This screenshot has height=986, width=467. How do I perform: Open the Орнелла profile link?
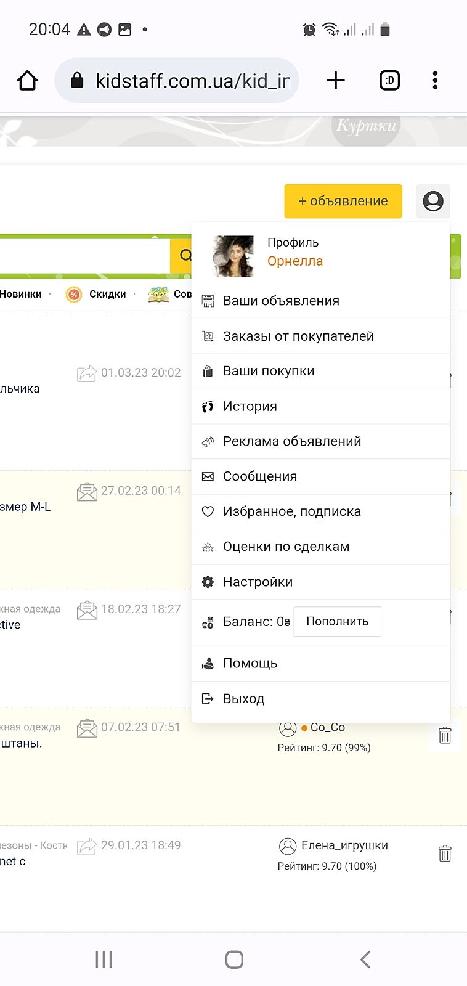(x=294, y=261)
